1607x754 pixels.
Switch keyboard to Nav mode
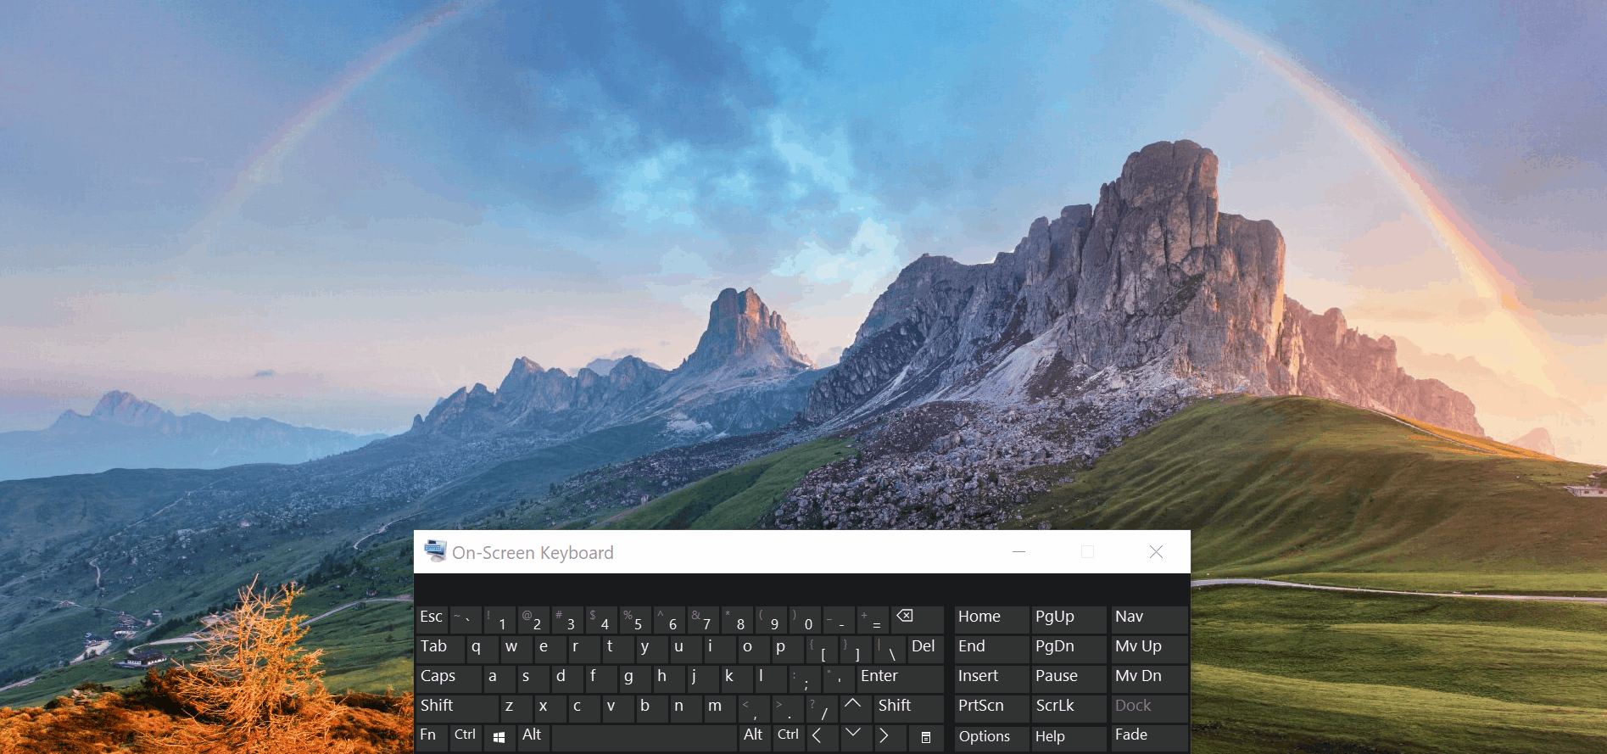click(1147, 617)
